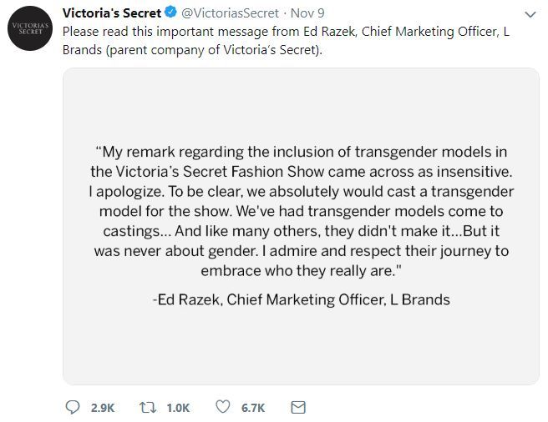Click 'embrace who they really are' quote line
548x422 pixels.
(302, 270)
